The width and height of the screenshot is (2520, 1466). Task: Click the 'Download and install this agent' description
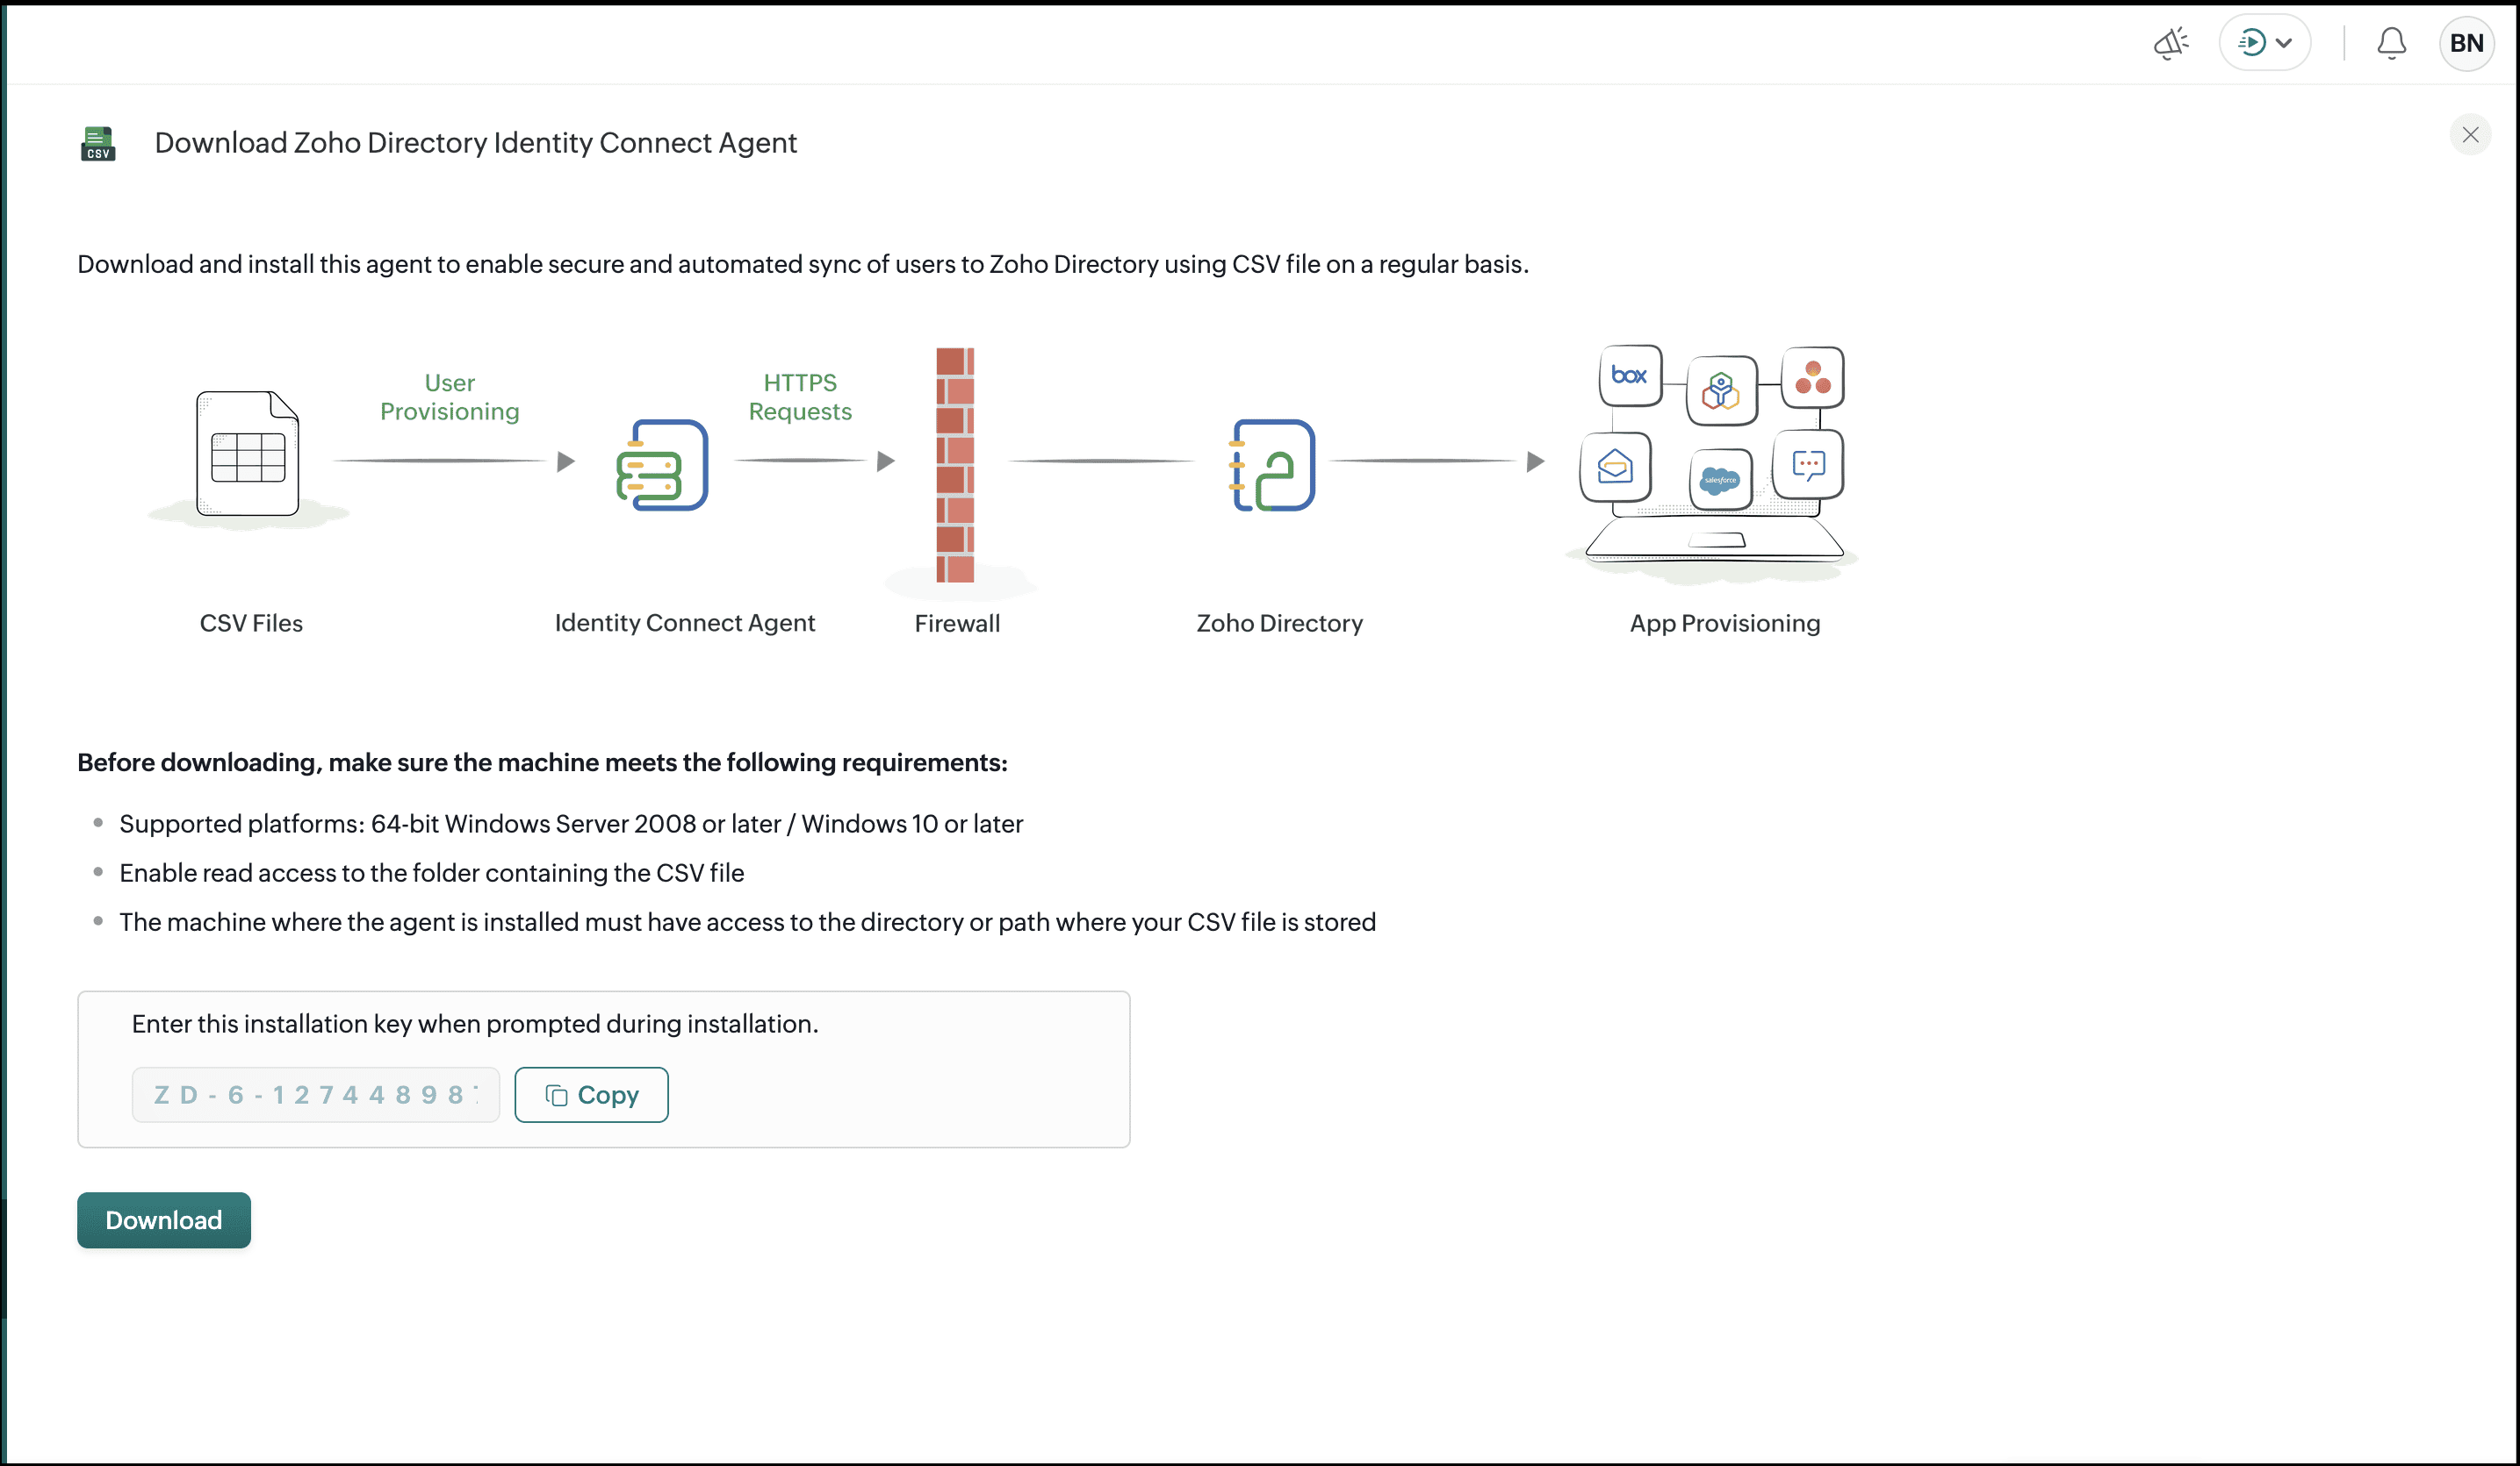[x=803, y=264]
